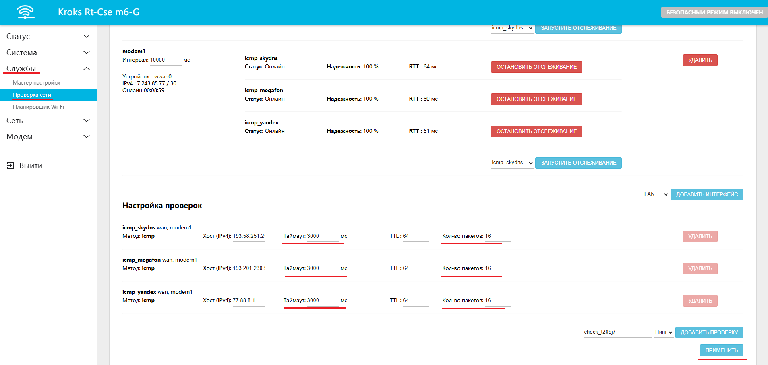The image size is (768, 365).
Task: Open the LAN interface dropdown
Action: coord(656,194)
